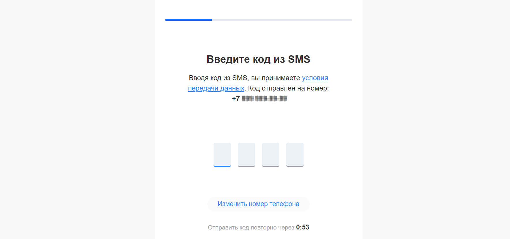510x239 pixels.
Task: Focus the first SMS code digit box
Action: [222, 155]
